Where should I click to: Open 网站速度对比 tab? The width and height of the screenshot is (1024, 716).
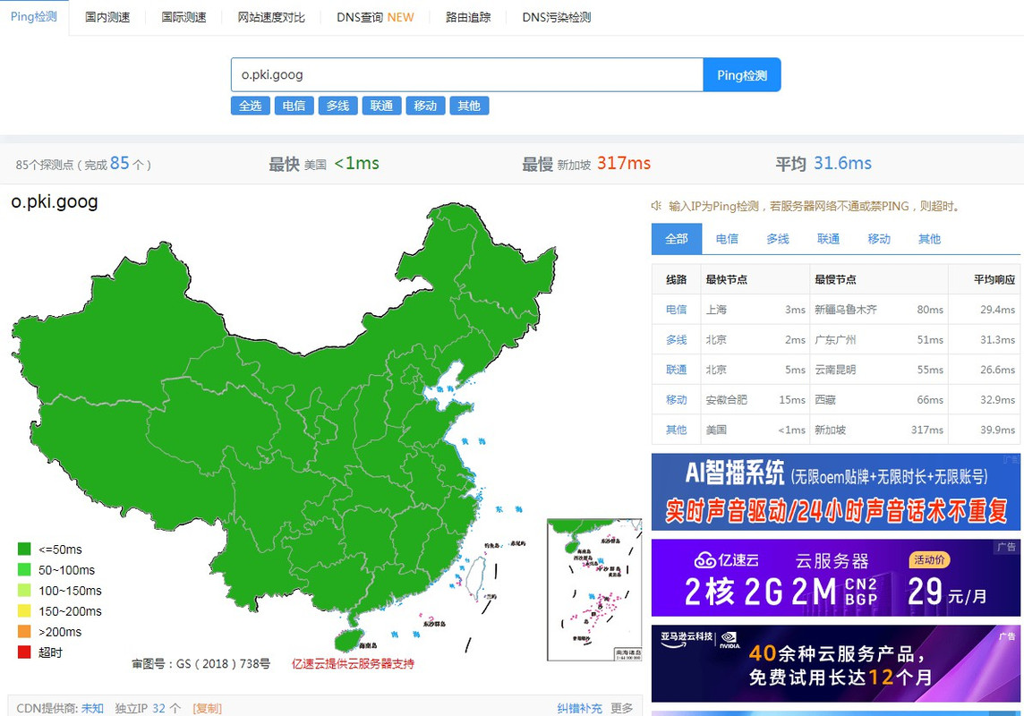[x=271, y=18]
